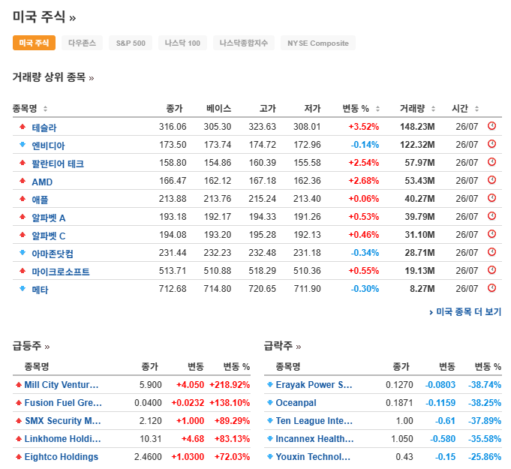Switch to the 나스닥 100 tab
This screenshot has width=511, height=469.
(182, 43)
